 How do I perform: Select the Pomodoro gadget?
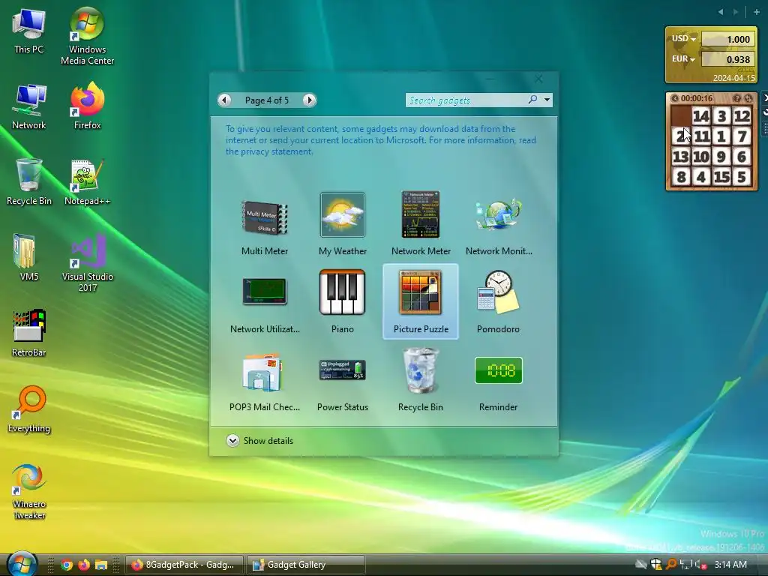499,301
